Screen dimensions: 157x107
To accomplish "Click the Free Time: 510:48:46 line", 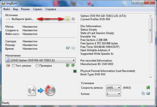I will (x=100, y=47).
